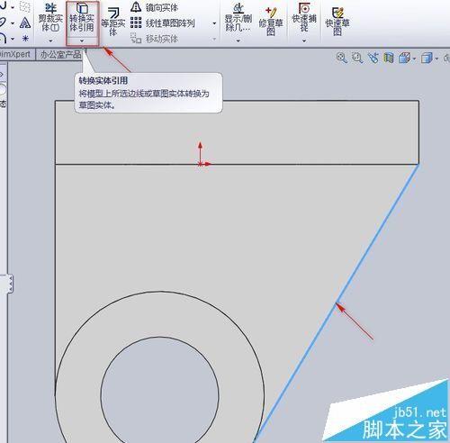
Task: Click Zoom to Fit magnifier icon
Action: click(341, 58)
